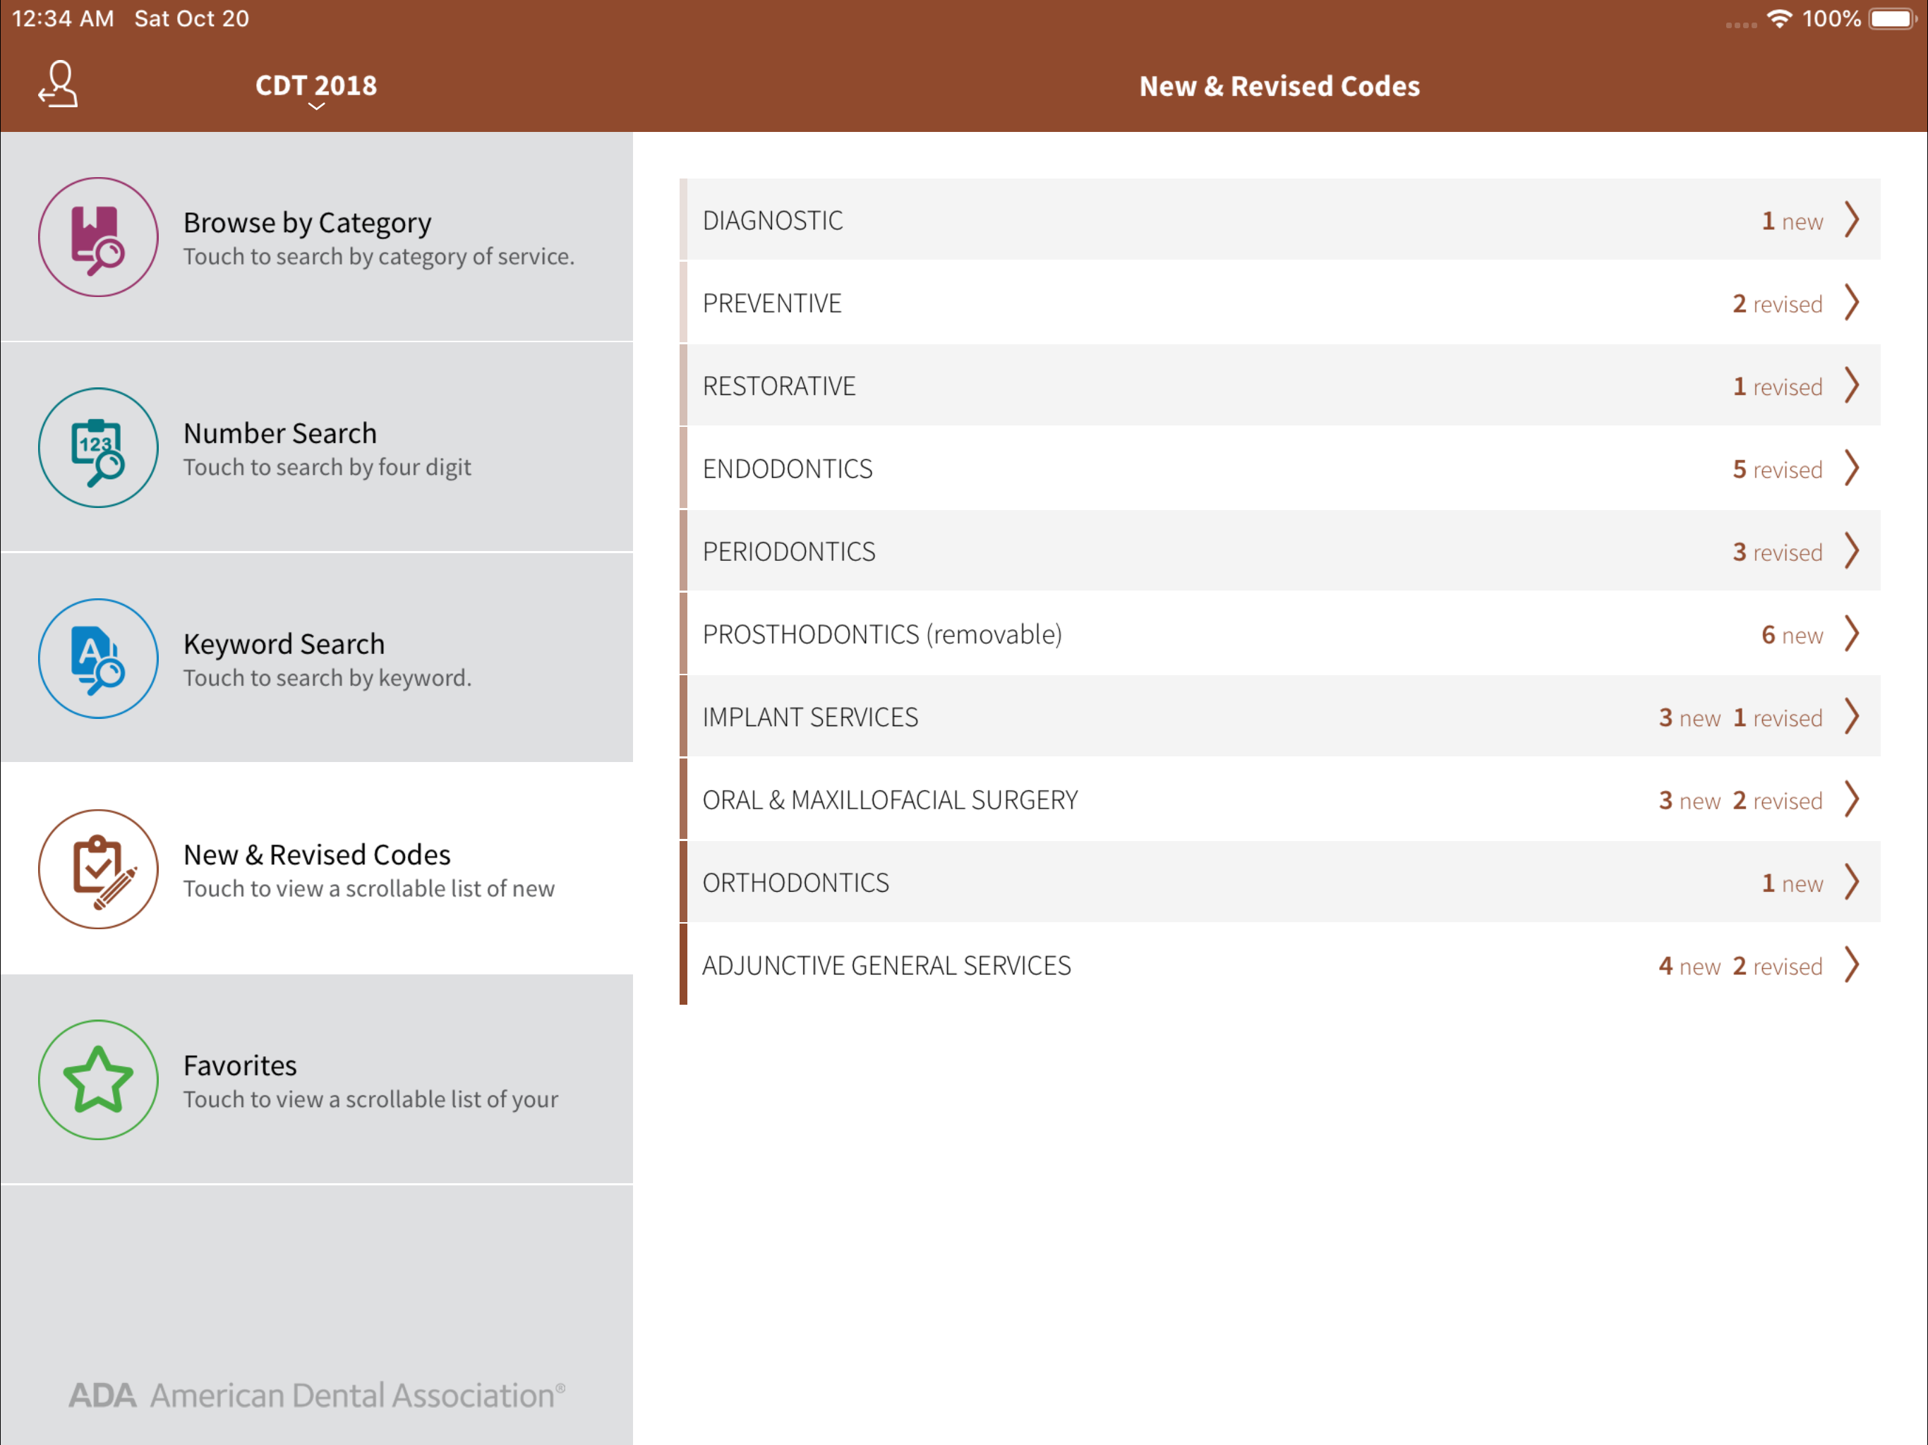This screenshot has height=1445, width=1928.
Task: Tap the Favorites star icon
Action: (x=99, y=1081)
